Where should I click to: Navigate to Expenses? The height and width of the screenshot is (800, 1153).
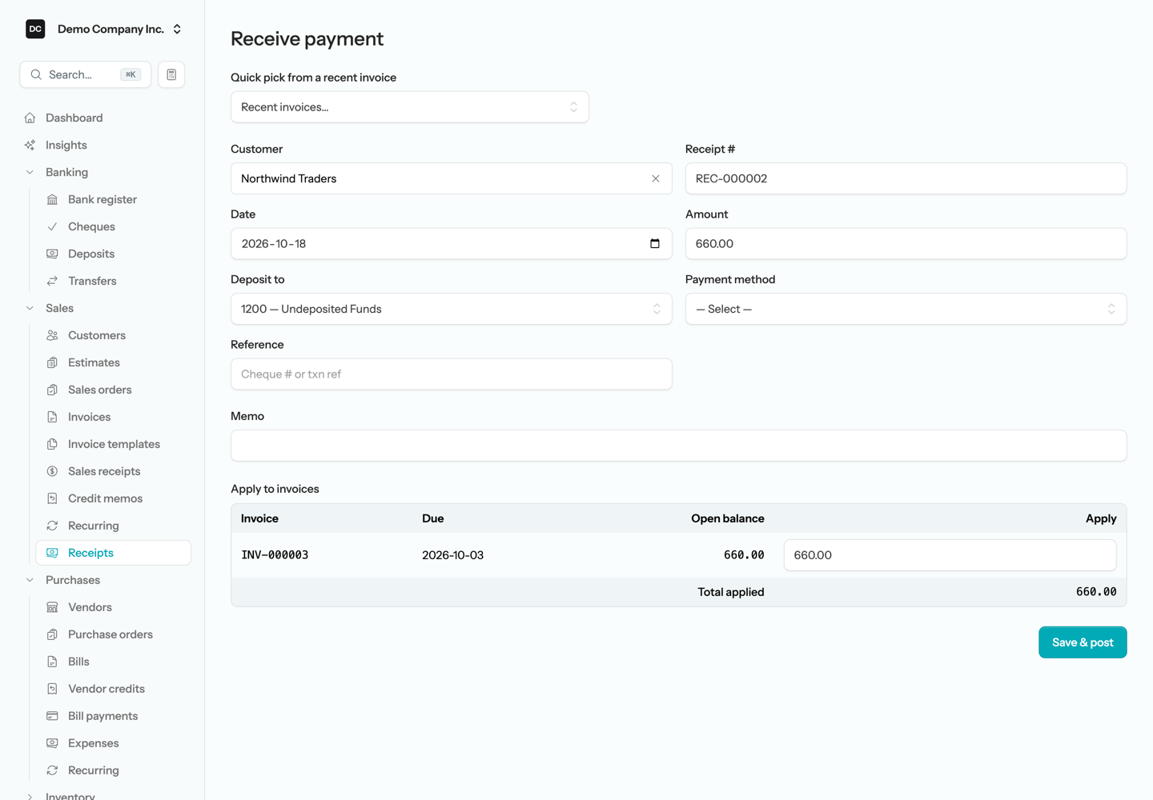(x=114, y=743)
